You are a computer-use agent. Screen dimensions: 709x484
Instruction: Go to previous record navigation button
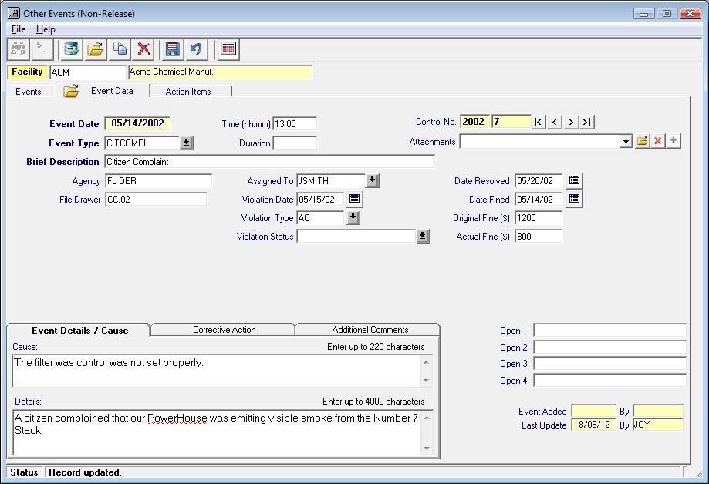click(x=555, y=122)
